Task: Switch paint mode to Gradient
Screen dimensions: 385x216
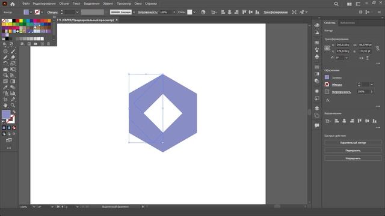Action: 9,128
